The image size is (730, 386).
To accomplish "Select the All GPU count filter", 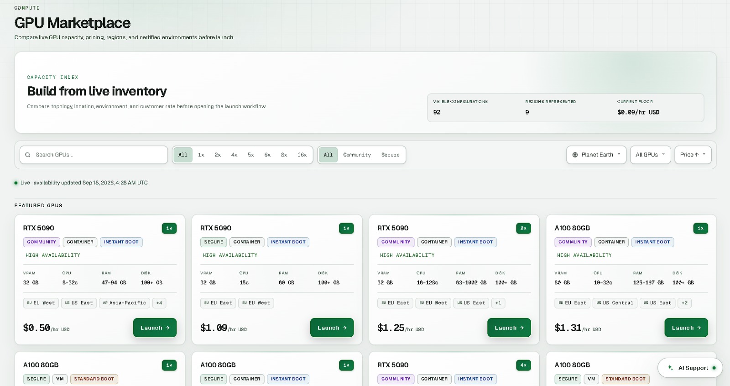I will tap(183, 155).
